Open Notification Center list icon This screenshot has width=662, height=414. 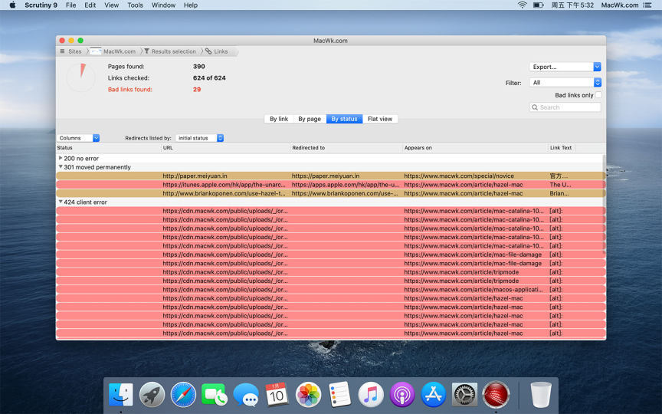pos(647,5)
